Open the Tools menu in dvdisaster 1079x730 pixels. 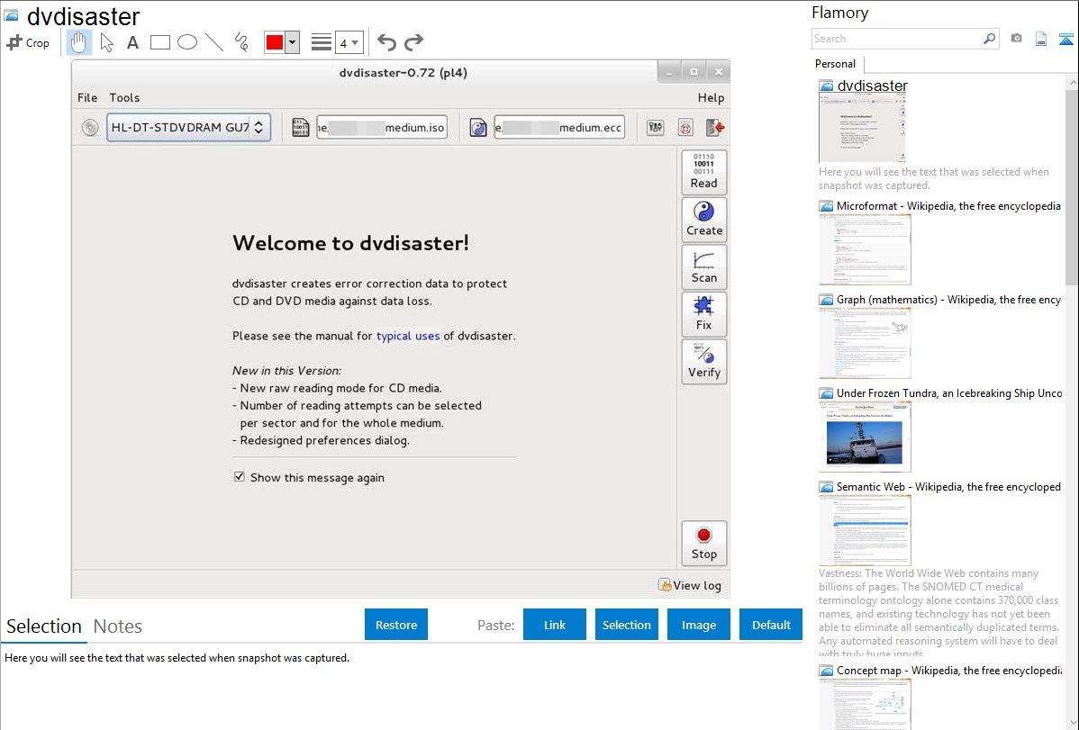[124, 98]
